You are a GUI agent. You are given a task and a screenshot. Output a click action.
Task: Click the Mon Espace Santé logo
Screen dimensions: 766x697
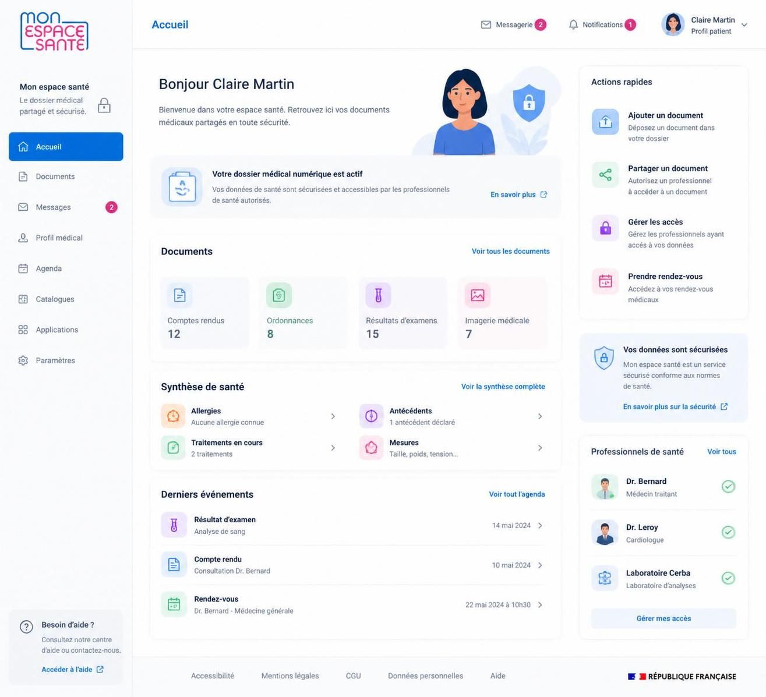tap(54, 31)
